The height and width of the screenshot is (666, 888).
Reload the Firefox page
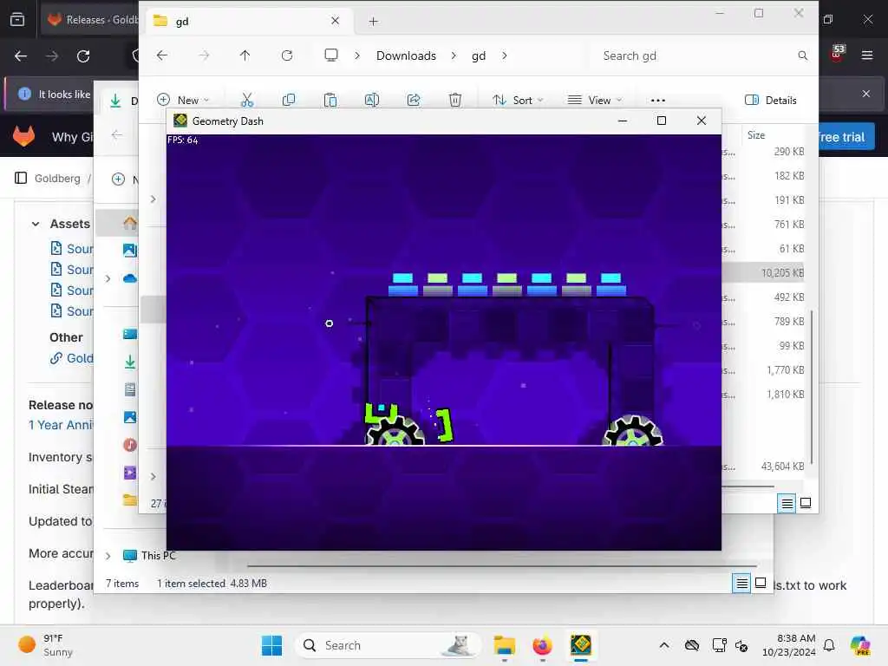coord(83,56)
